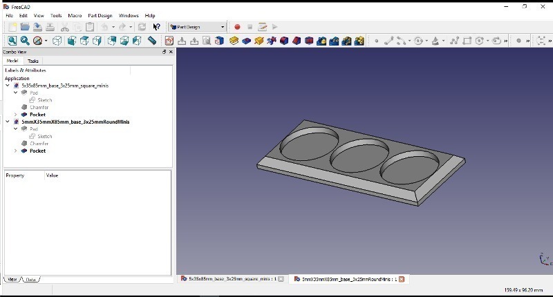Viewport: 553px width, 297px height.
Task: Click the What's This help cursor icon
Action: (156, 27)
